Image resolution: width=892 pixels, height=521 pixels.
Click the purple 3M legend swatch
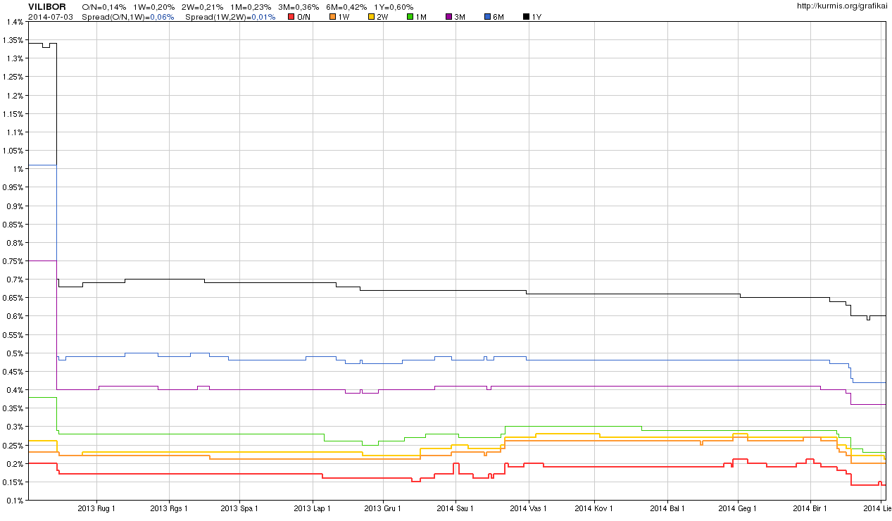coord(448,16)
